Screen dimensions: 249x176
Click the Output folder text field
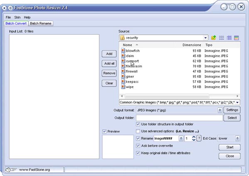click(180, 118)
